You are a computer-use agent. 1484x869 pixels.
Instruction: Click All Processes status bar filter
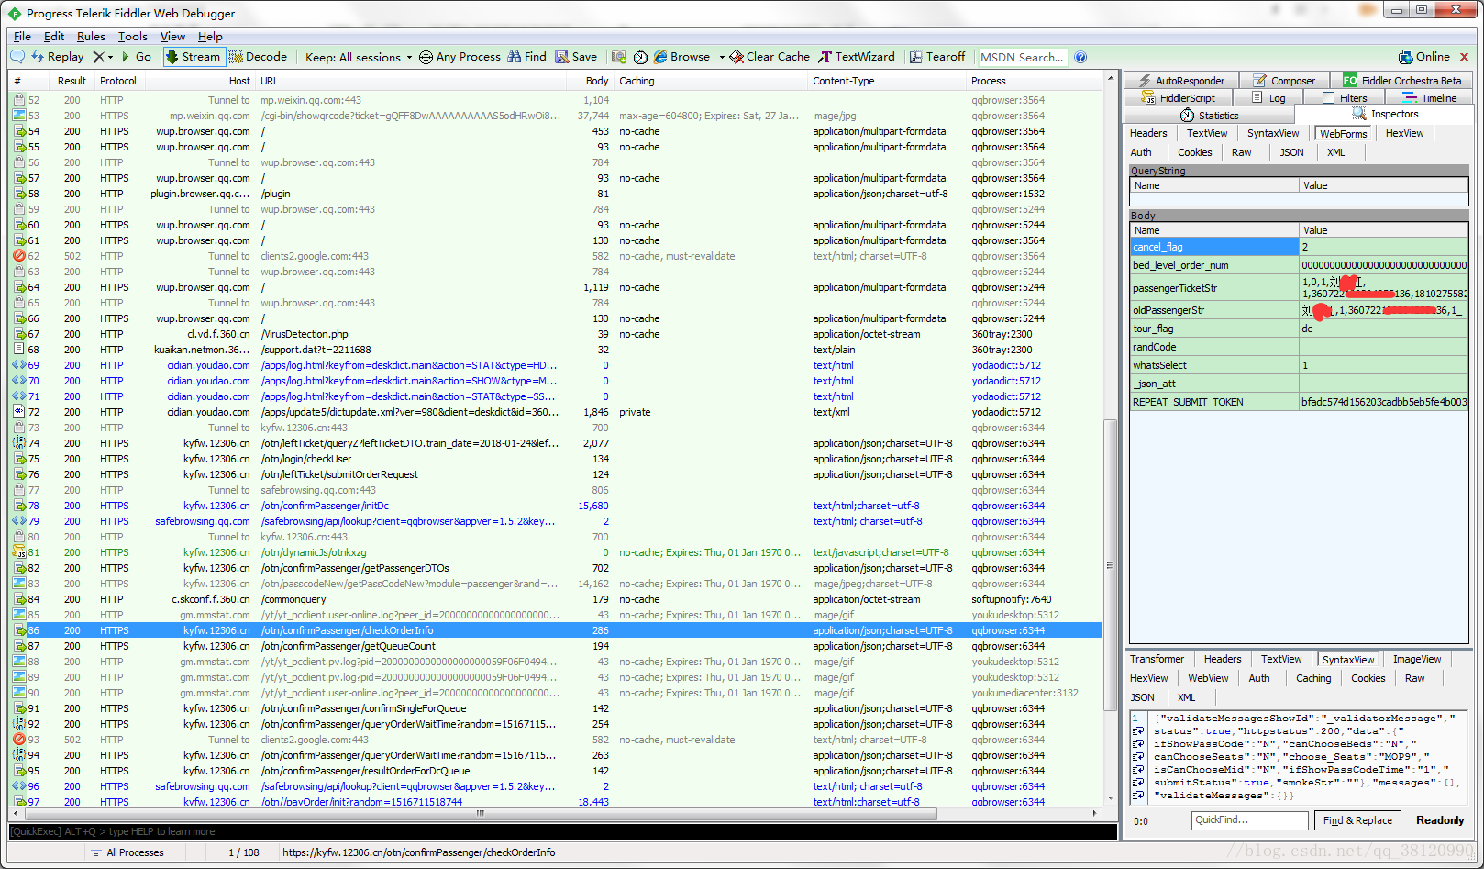(127, 852)
